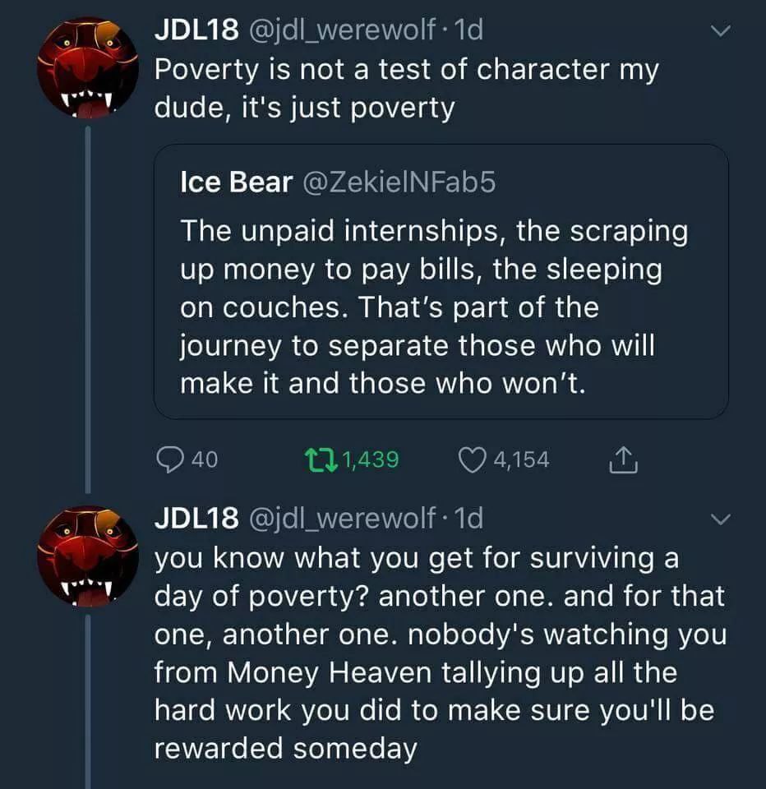The width and height of the screenshot is (766, 789).
Task: Open JDL18's name in the top tweet
Action: (197, 31)
